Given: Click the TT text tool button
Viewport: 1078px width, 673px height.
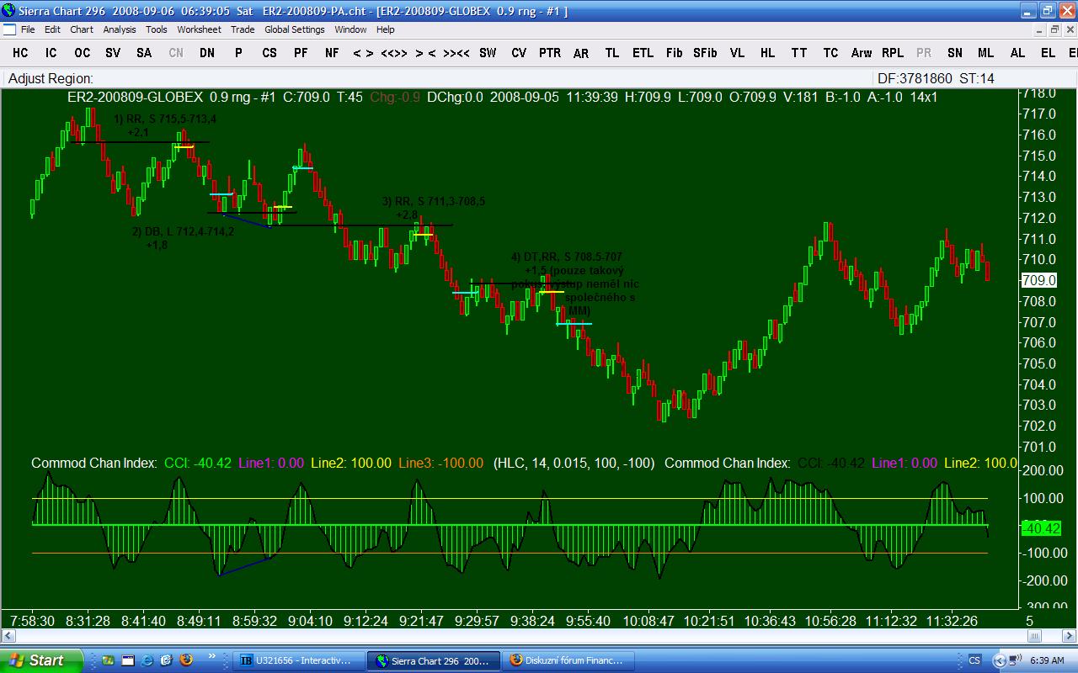Looking at the screenshot, I should point(798,53).
